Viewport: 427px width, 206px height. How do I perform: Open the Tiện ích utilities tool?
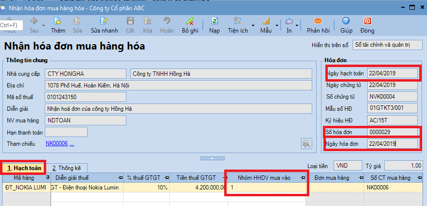point(238,24)
